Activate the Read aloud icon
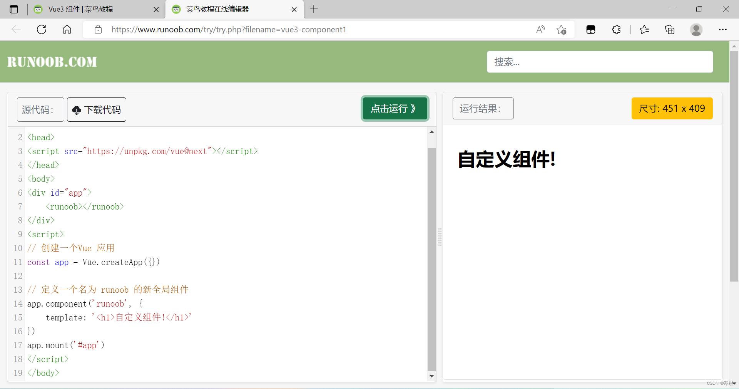Image resolution: width=739 pixels, height=389 pixels. pyautogui.click(x=540, y=29)
